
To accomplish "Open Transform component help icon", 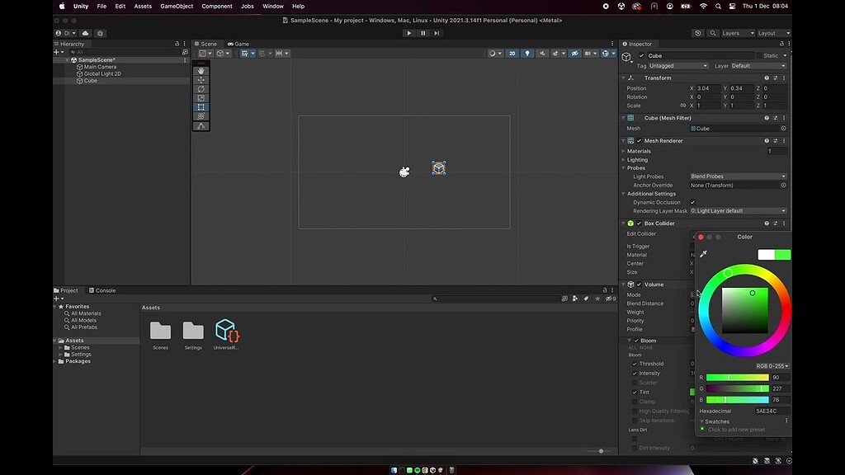I will pyautogui.click(x=767, y=78).
